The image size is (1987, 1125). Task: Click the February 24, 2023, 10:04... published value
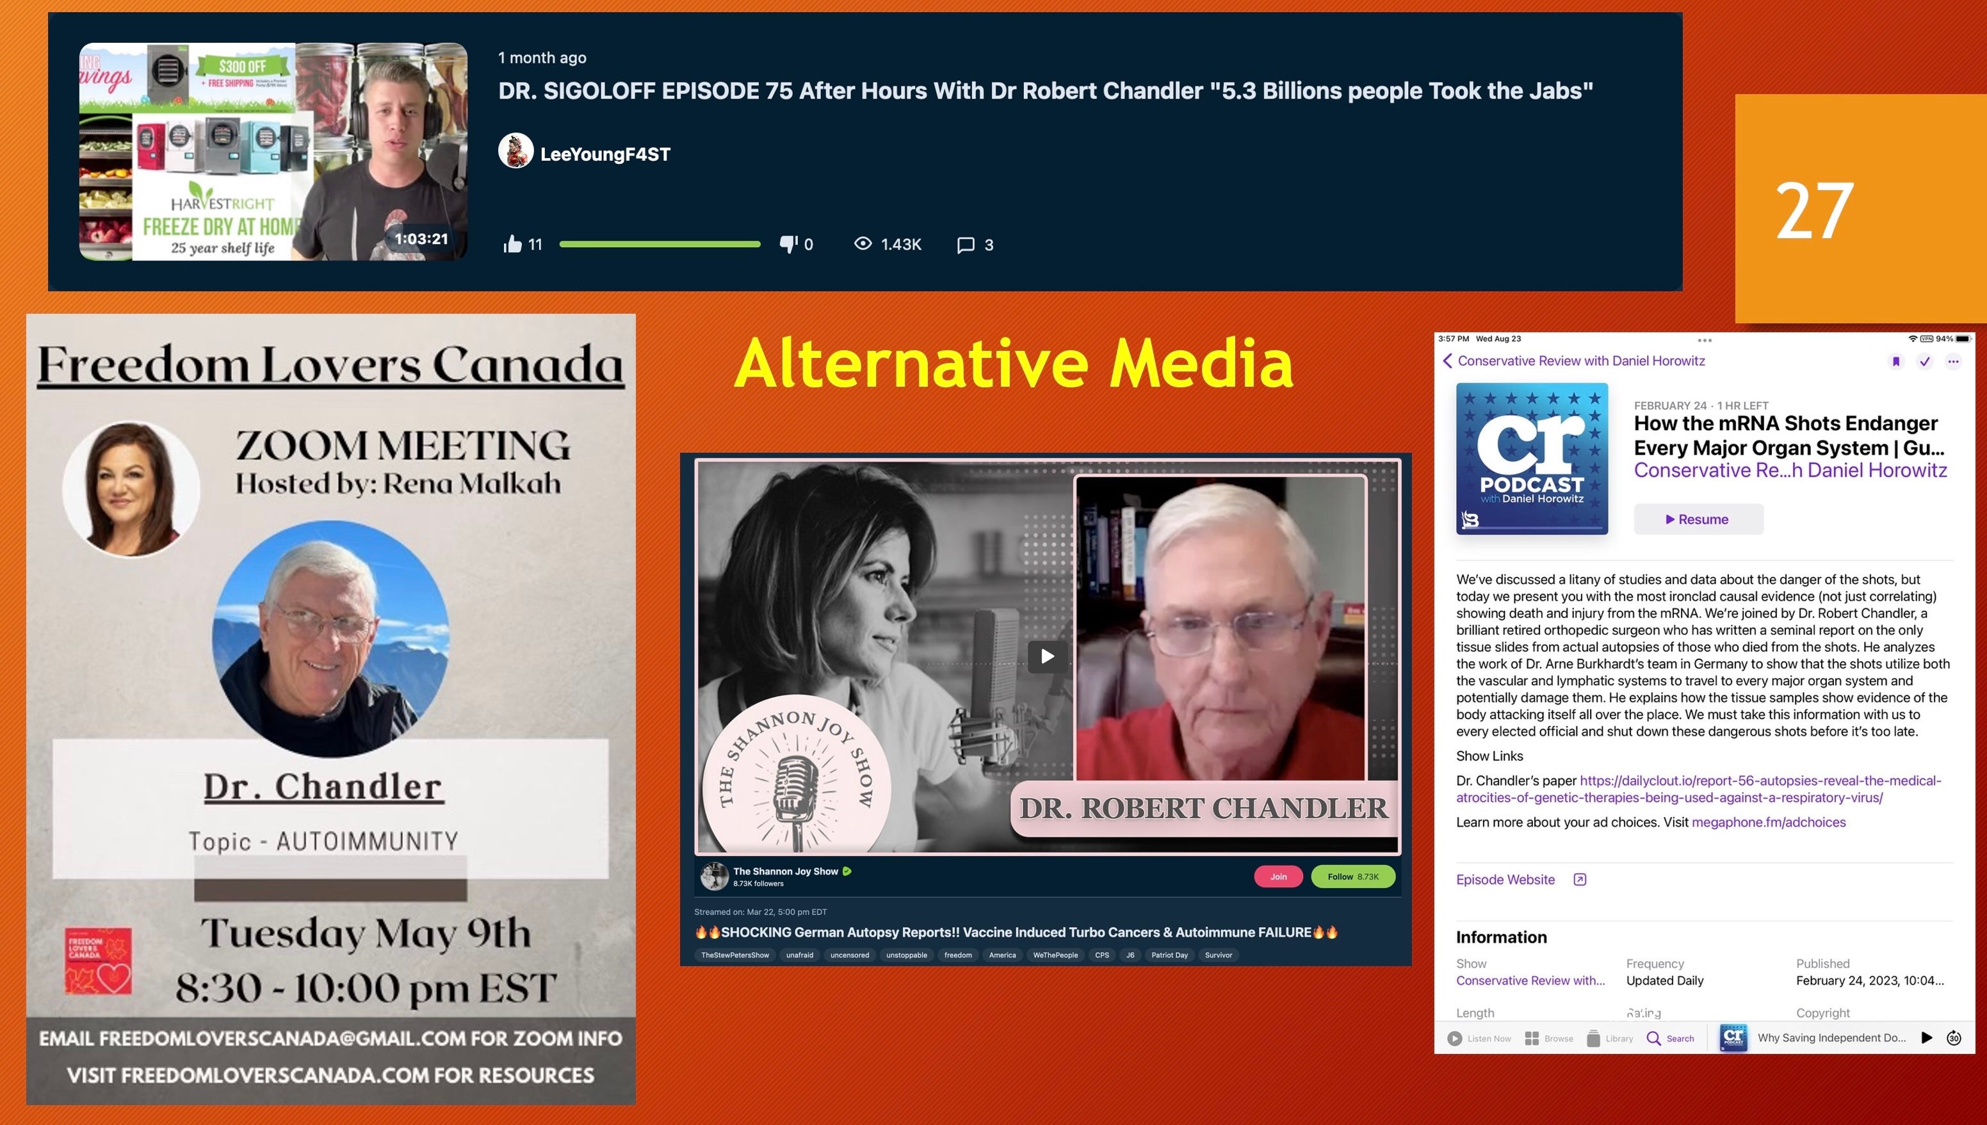[1870, 980]
